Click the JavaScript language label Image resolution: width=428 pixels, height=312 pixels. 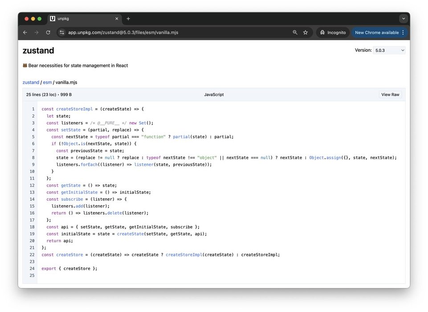pos(214,94)
